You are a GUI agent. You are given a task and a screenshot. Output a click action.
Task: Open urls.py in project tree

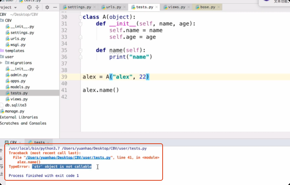click(18, 39)
